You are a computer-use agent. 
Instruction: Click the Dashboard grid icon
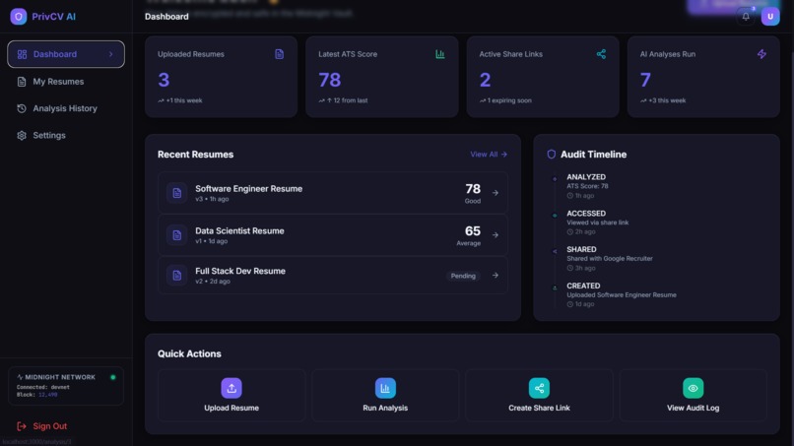[x=22, y=54]
